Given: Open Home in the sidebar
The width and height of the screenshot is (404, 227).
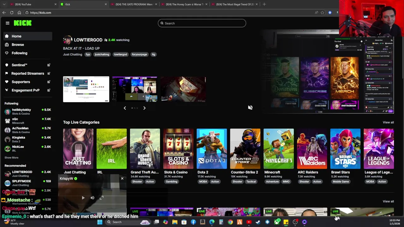Looking at the screenshot, I should point(28,36).
